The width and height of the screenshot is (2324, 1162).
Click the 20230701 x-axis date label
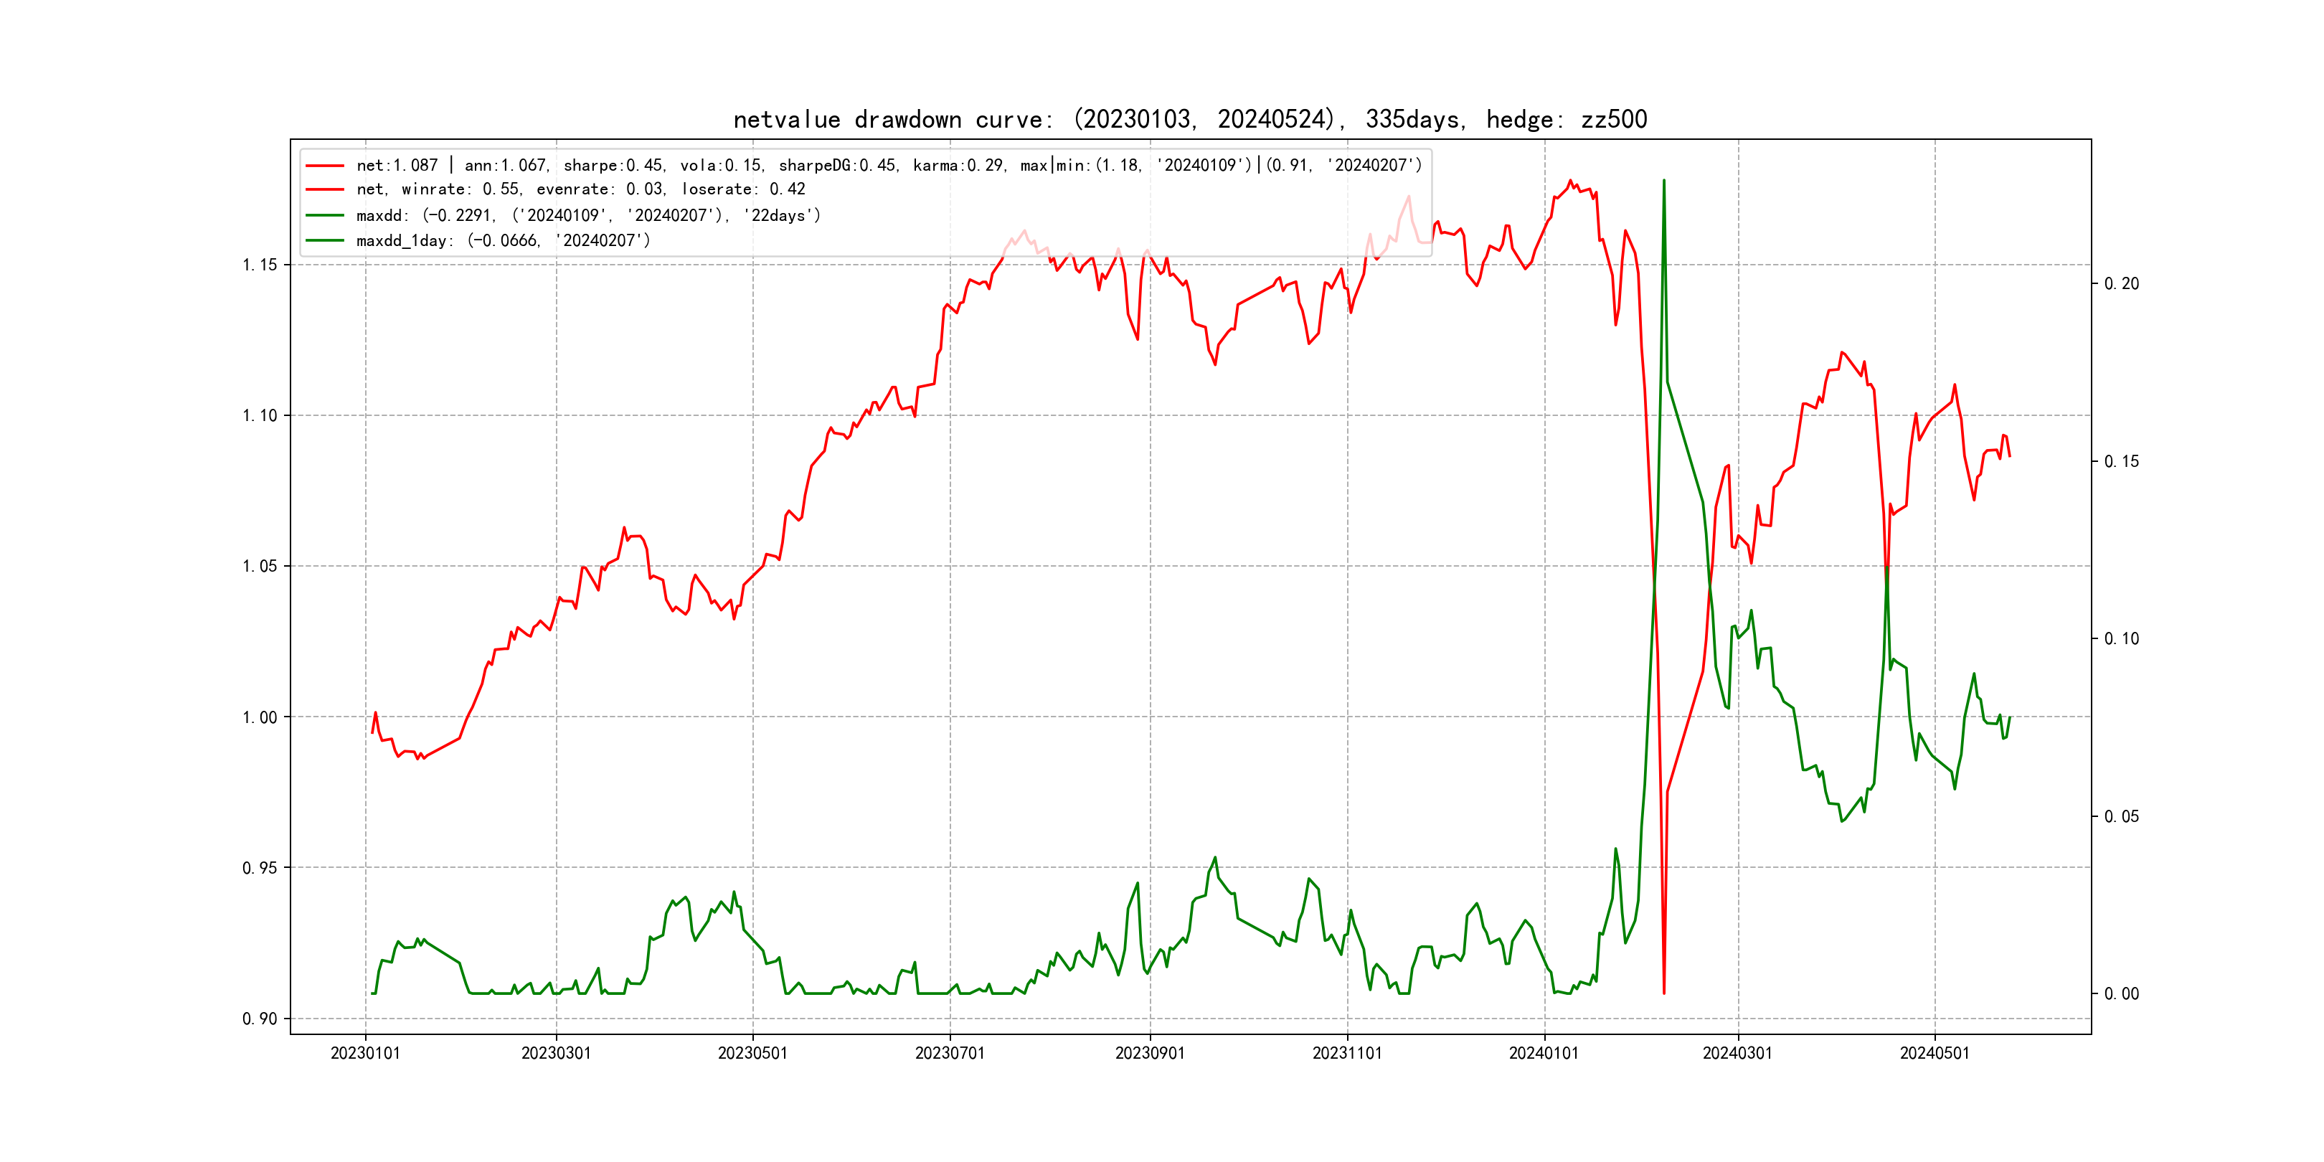(x=949, y=1053)
